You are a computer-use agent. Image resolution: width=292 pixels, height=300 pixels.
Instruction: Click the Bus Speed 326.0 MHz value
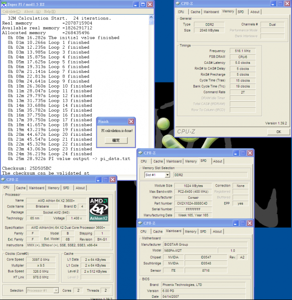(x=41, y=271)
